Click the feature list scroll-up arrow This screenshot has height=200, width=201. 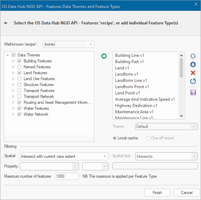point(181,55)
